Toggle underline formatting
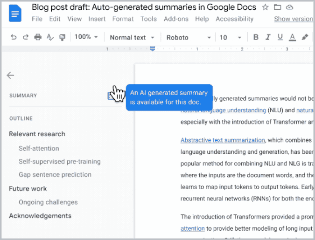315x240 pixels. [x=280, y=37]
